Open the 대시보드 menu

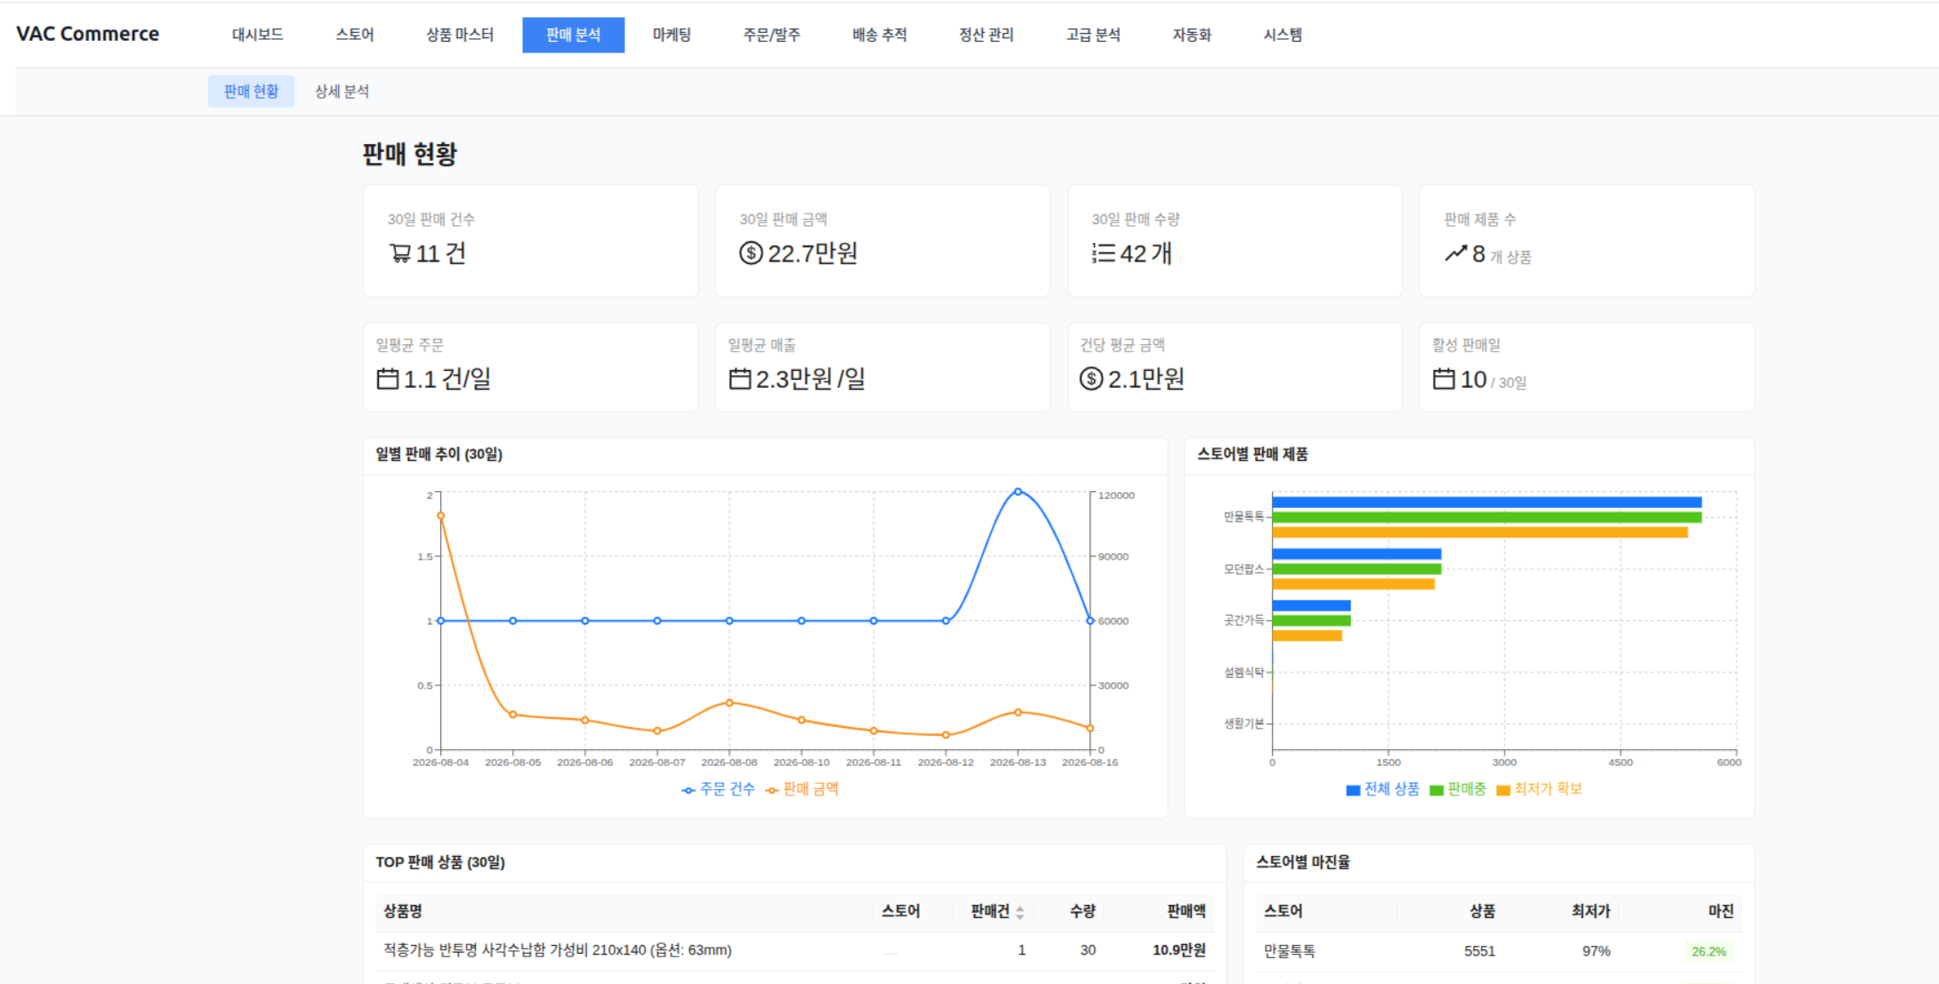pos(258,35)
